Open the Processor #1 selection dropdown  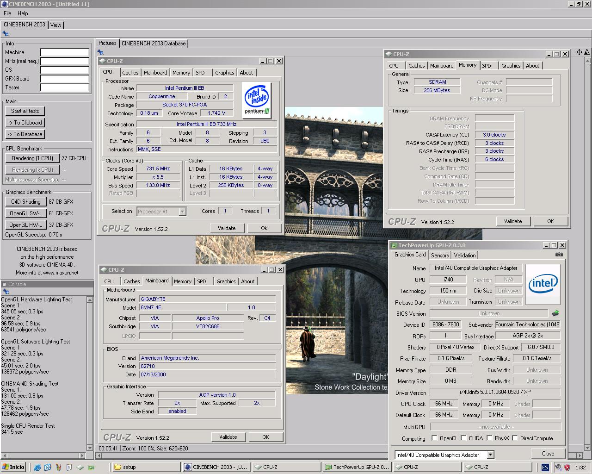point(182,212)
